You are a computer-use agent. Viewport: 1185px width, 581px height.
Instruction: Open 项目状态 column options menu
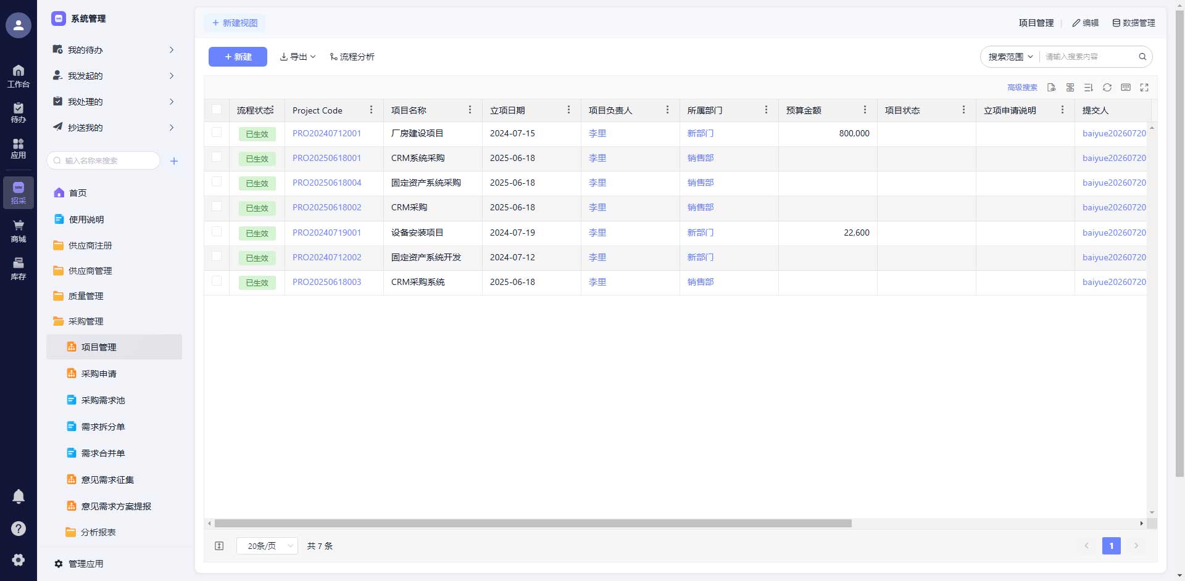pyautogui.click(x=963, y=110)
